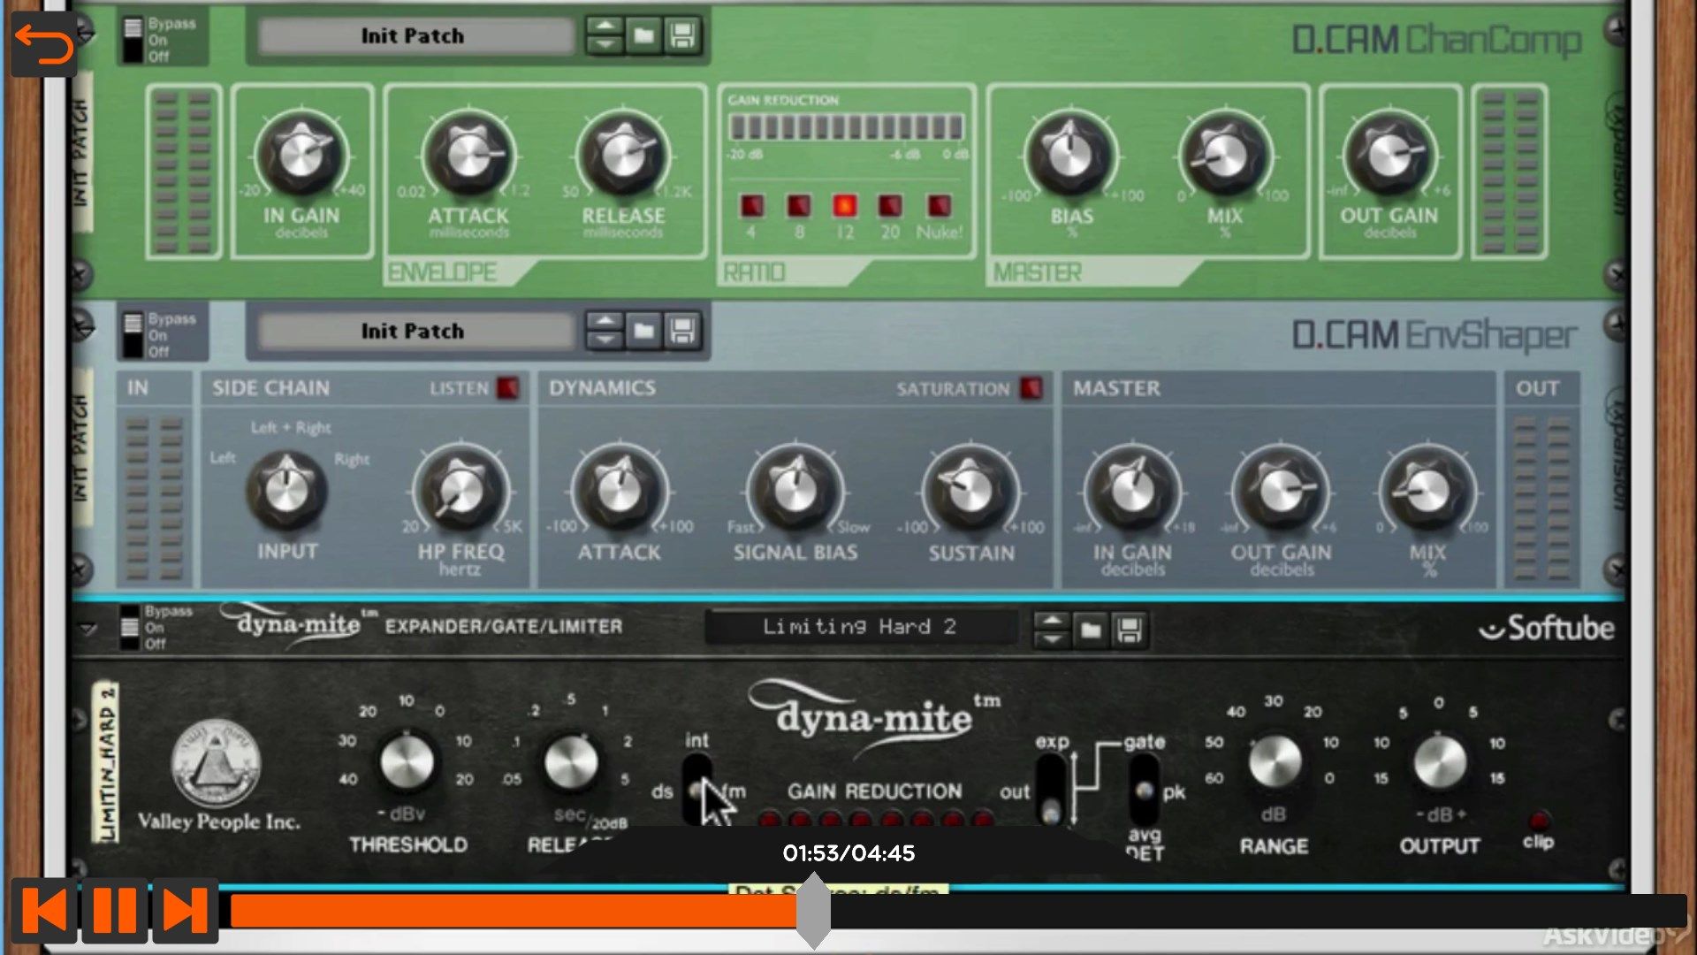1697x955 pixels.
Task: Select ratio 8 button on ChanComp
Action: point(799,206)
